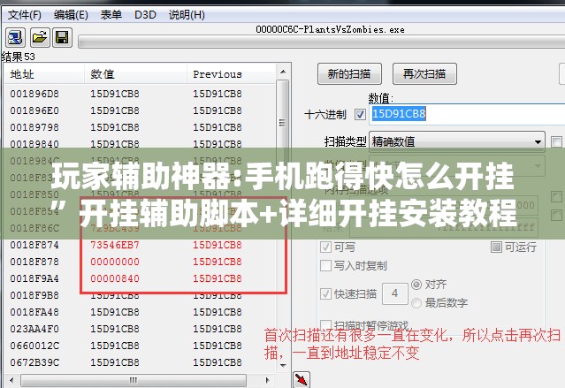Click the 新的扫描 button
This screenshot has width=565, height=388.
coord(349,74)
